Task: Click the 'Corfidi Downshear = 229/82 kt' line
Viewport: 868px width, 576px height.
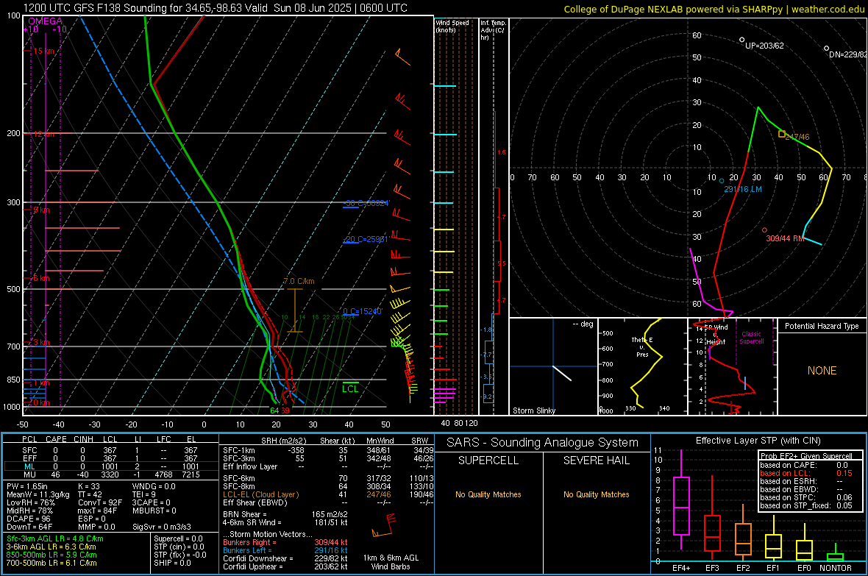Action: pyautogui.click(x=285, y=558)
